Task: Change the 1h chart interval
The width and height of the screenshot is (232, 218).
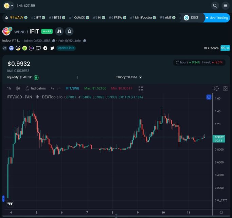Action: pos(9,89)
